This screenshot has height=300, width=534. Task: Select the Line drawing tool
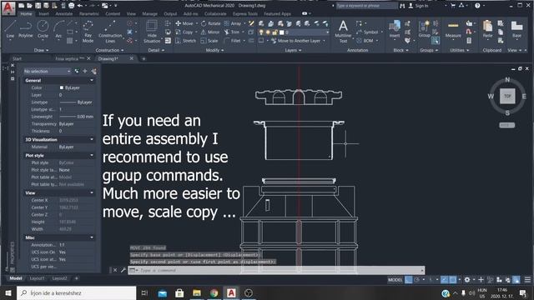[10, 29]
